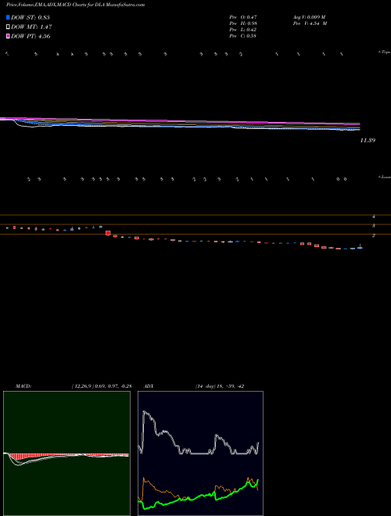This screenshot has width=391, height=516.
Task: Click the MACD (12,26,9) values text
Action: point(102,386)
